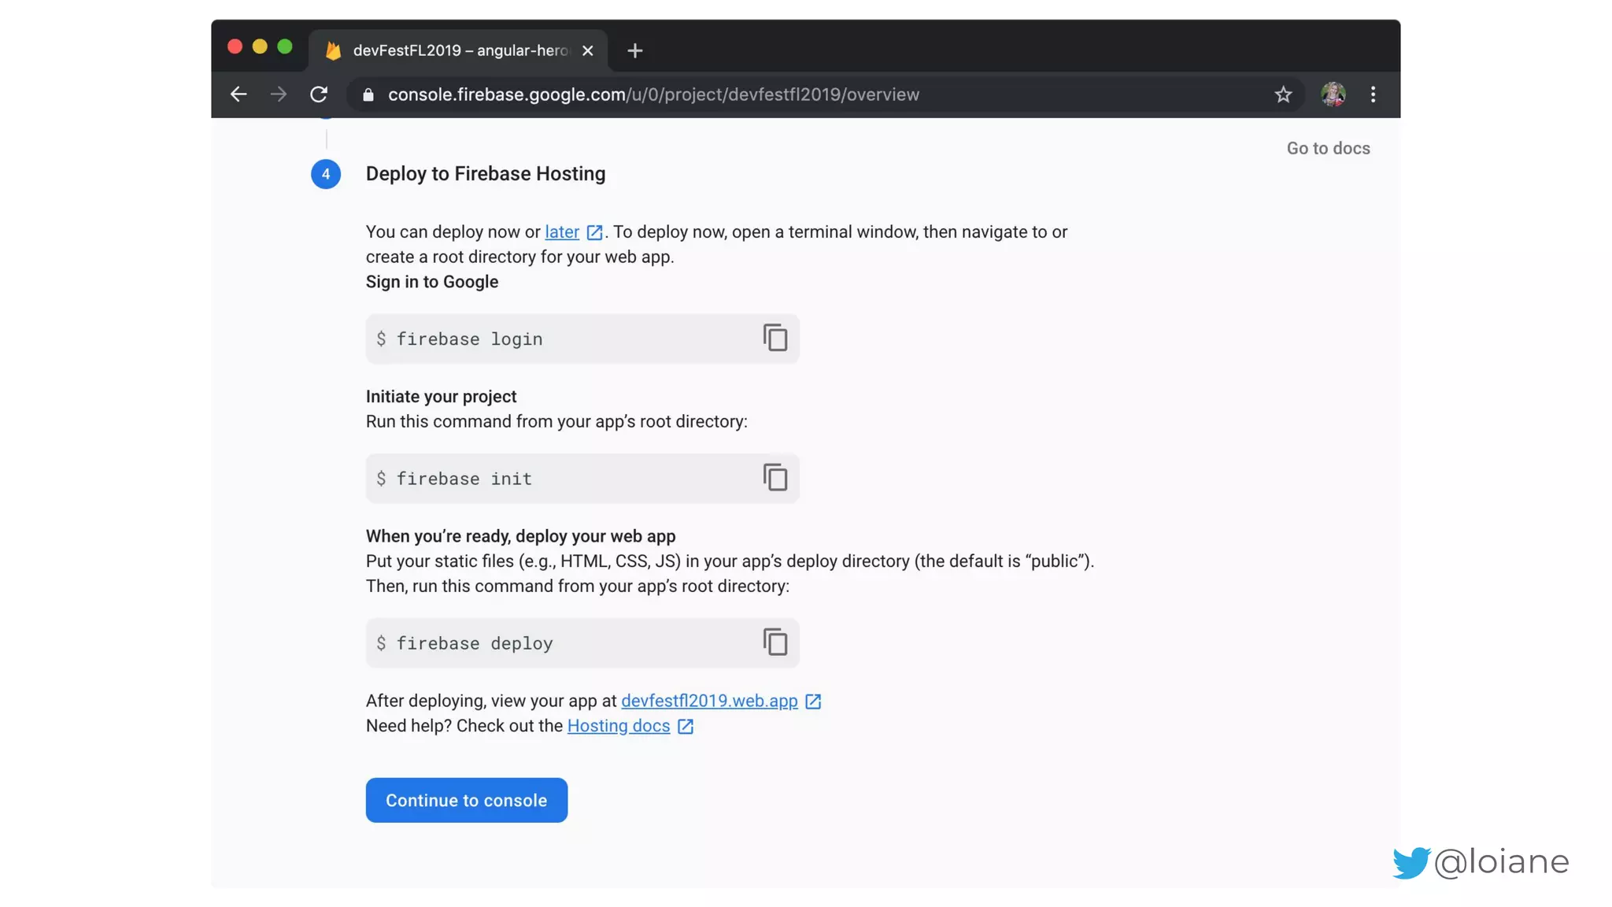Open a new browser tab
This screenshot has height=907, width=1612.
[x=634, y=51]
